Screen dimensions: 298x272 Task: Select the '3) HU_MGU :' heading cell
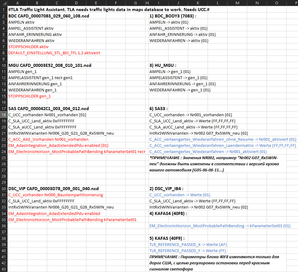(x=163, y=65)
